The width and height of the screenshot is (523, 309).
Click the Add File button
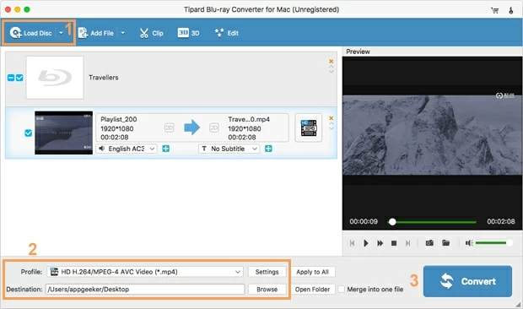[96, 33]
